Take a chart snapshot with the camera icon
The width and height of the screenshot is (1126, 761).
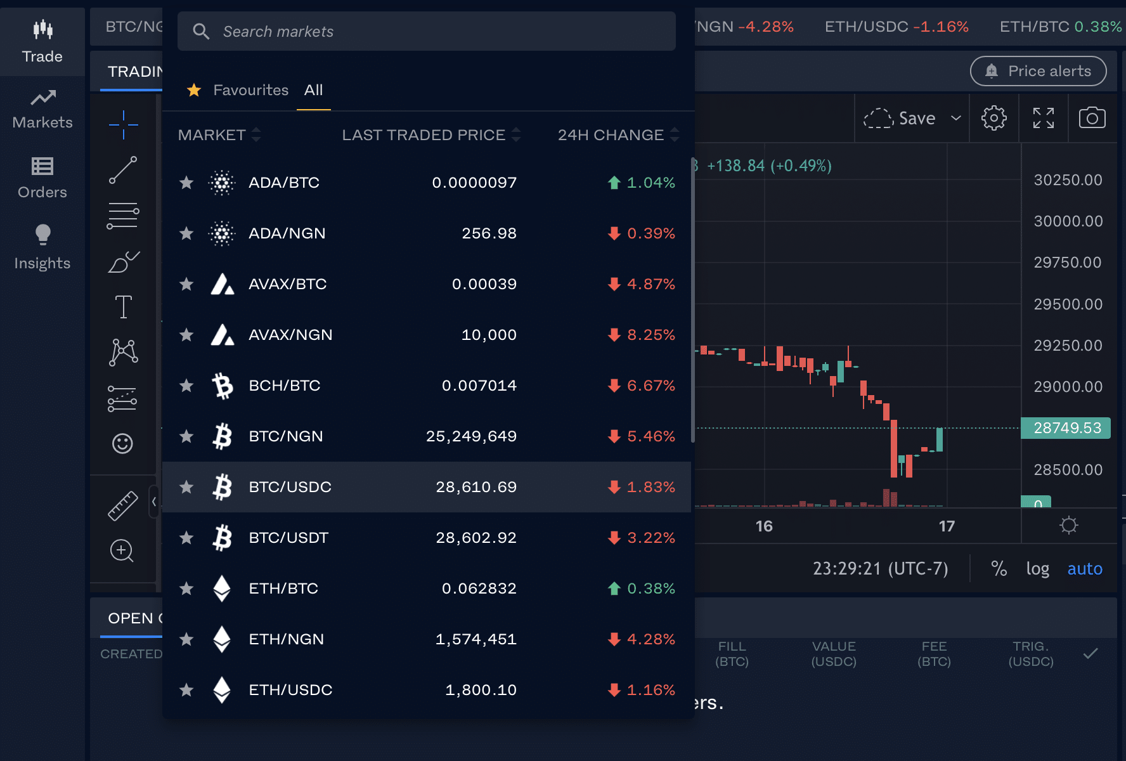pyautogui.click(x=1092, y=118)
